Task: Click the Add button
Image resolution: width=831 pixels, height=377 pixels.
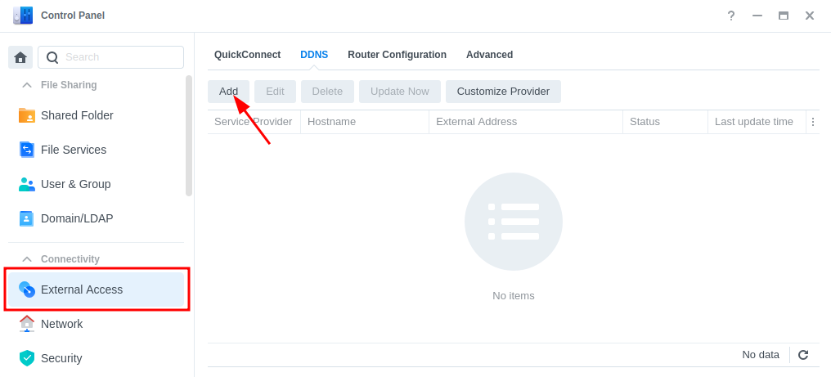Action: point(228,92)
